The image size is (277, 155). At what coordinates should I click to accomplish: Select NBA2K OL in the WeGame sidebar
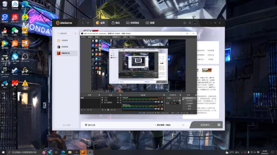click(66, 53)
